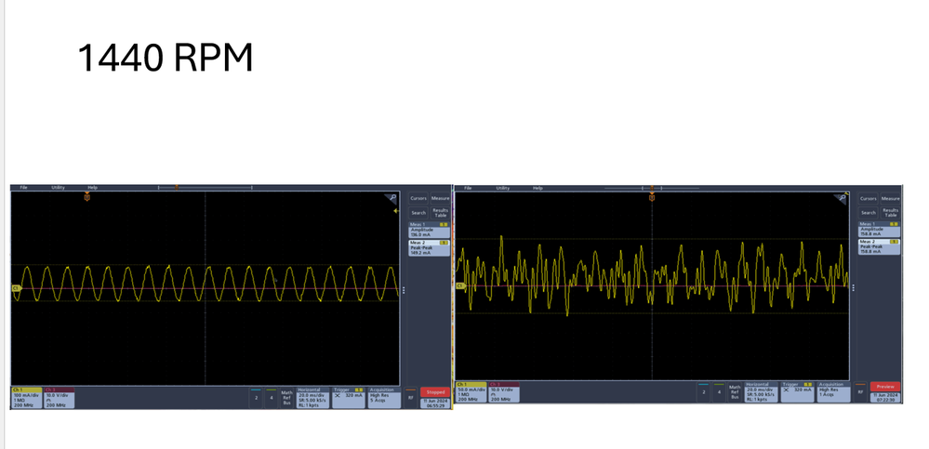929x449 pixels.
Task: Click trigger position marker on right oscilloscope
Action: click(652, 197)
